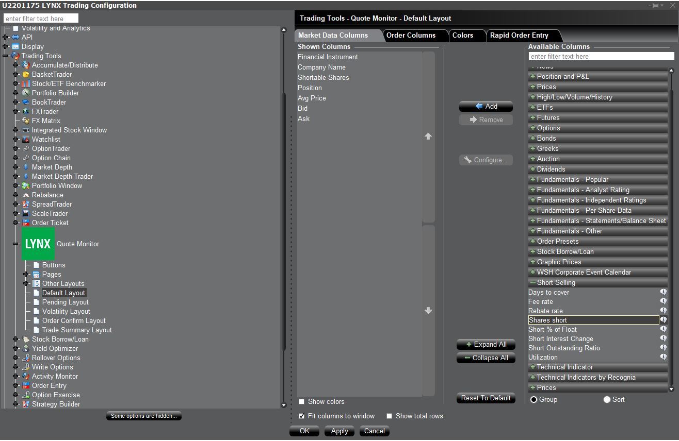The image size is (679, 441).
Task: Click the Option Chain icon
Action: (x=26, y=158)
